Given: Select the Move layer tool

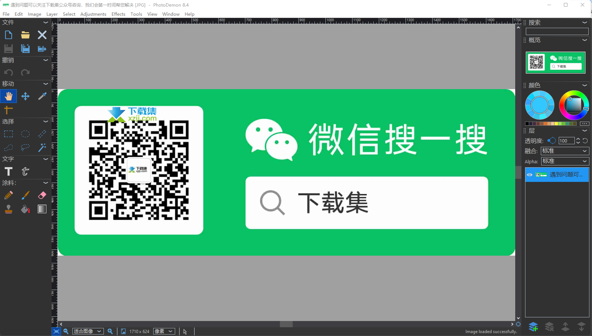Looking at the screenshot, I should click(25, 96).
